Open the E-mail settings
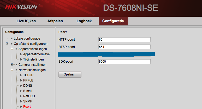 [28, 91]
